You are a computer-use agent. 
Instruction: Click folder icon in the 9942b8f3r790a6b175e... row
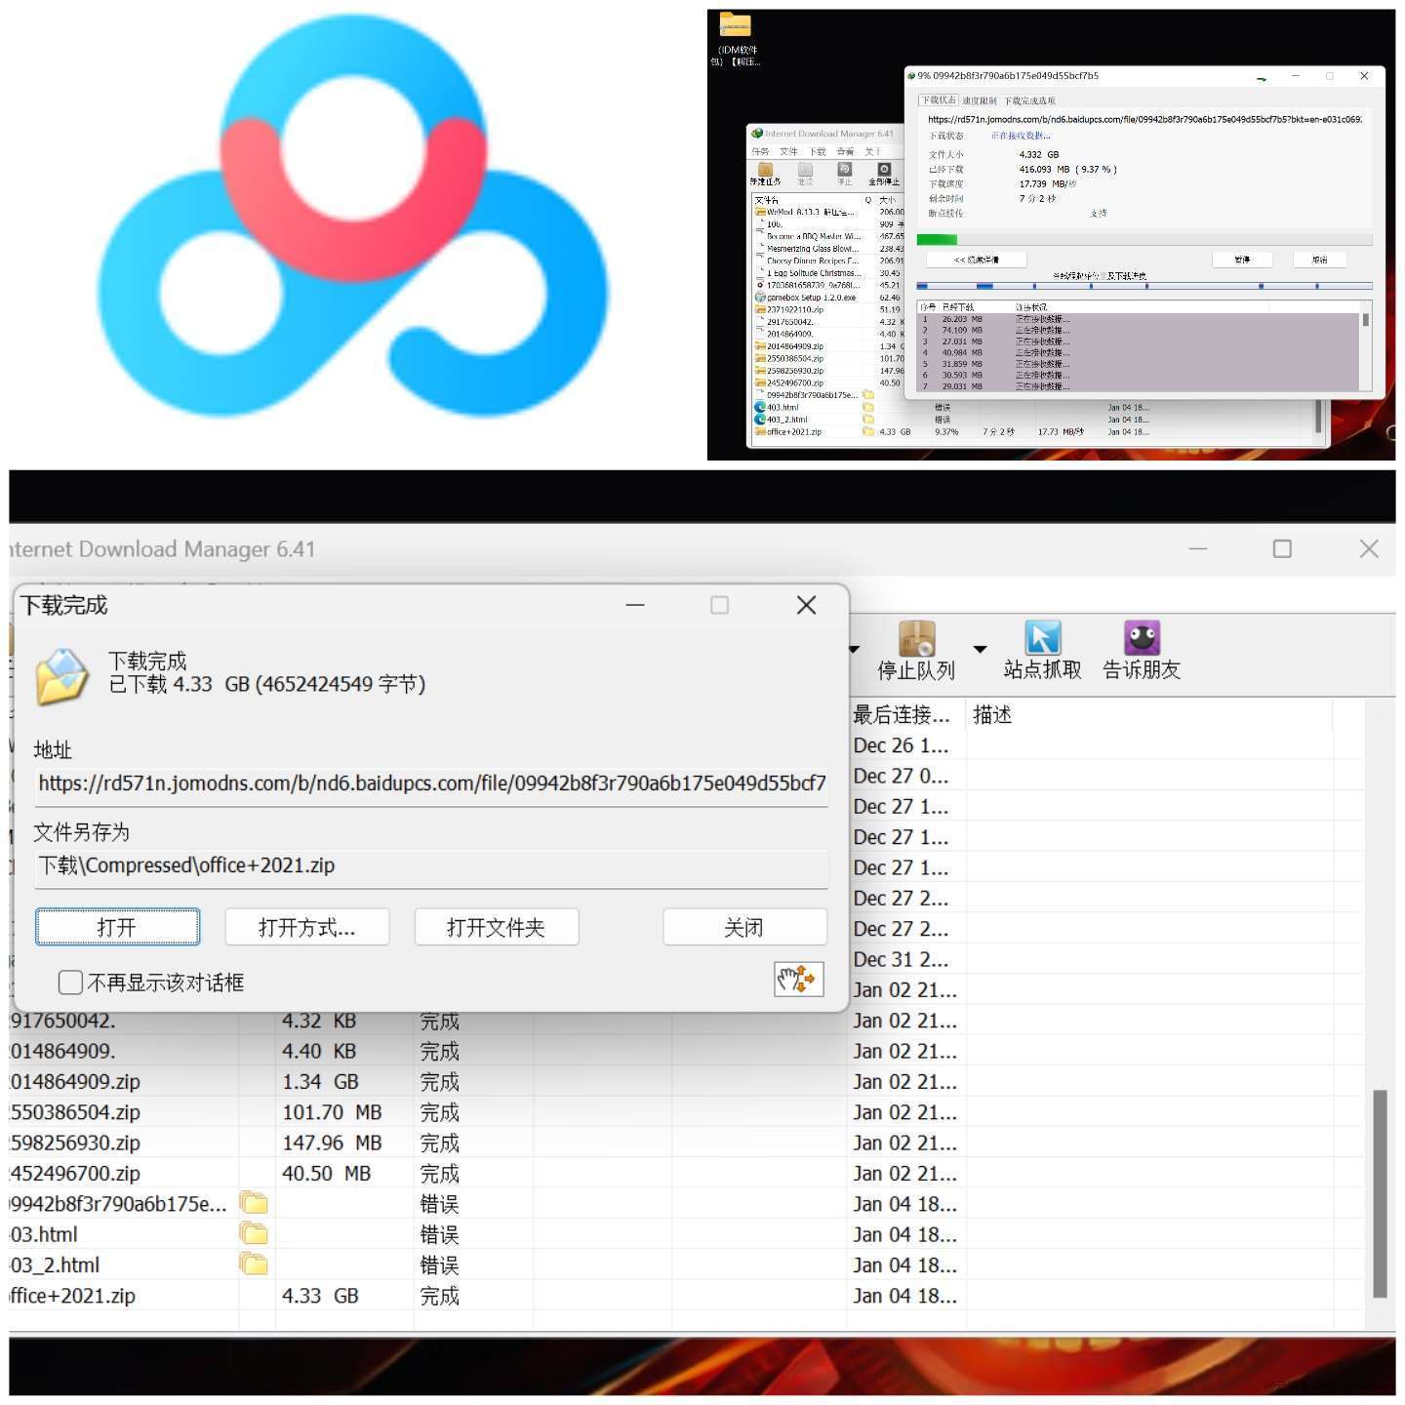[x=254, y=1203]
